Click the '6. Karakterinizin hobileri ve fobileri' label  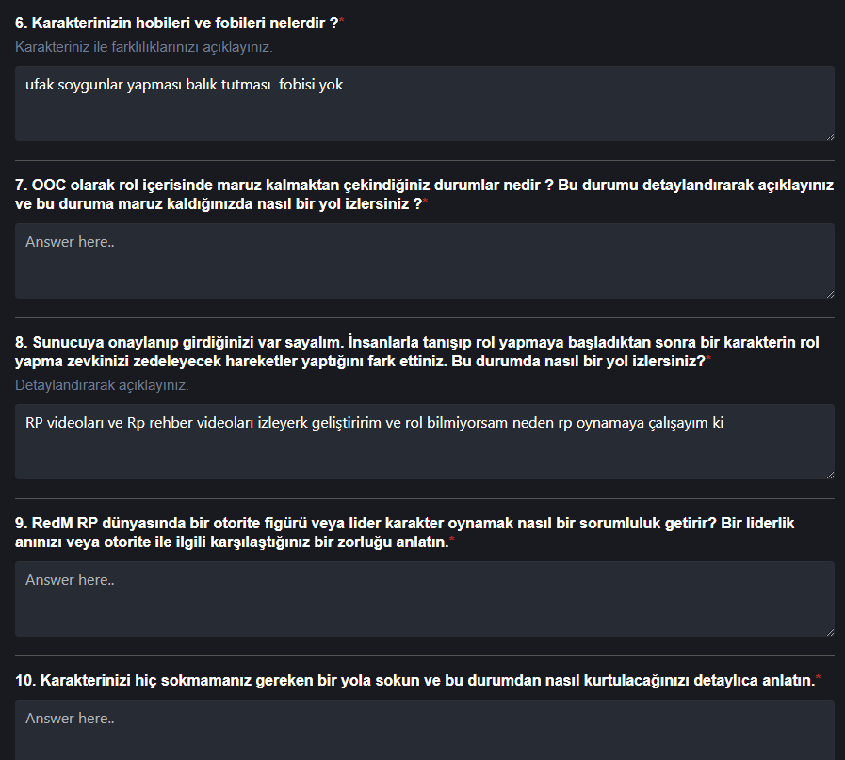[176, 22]
